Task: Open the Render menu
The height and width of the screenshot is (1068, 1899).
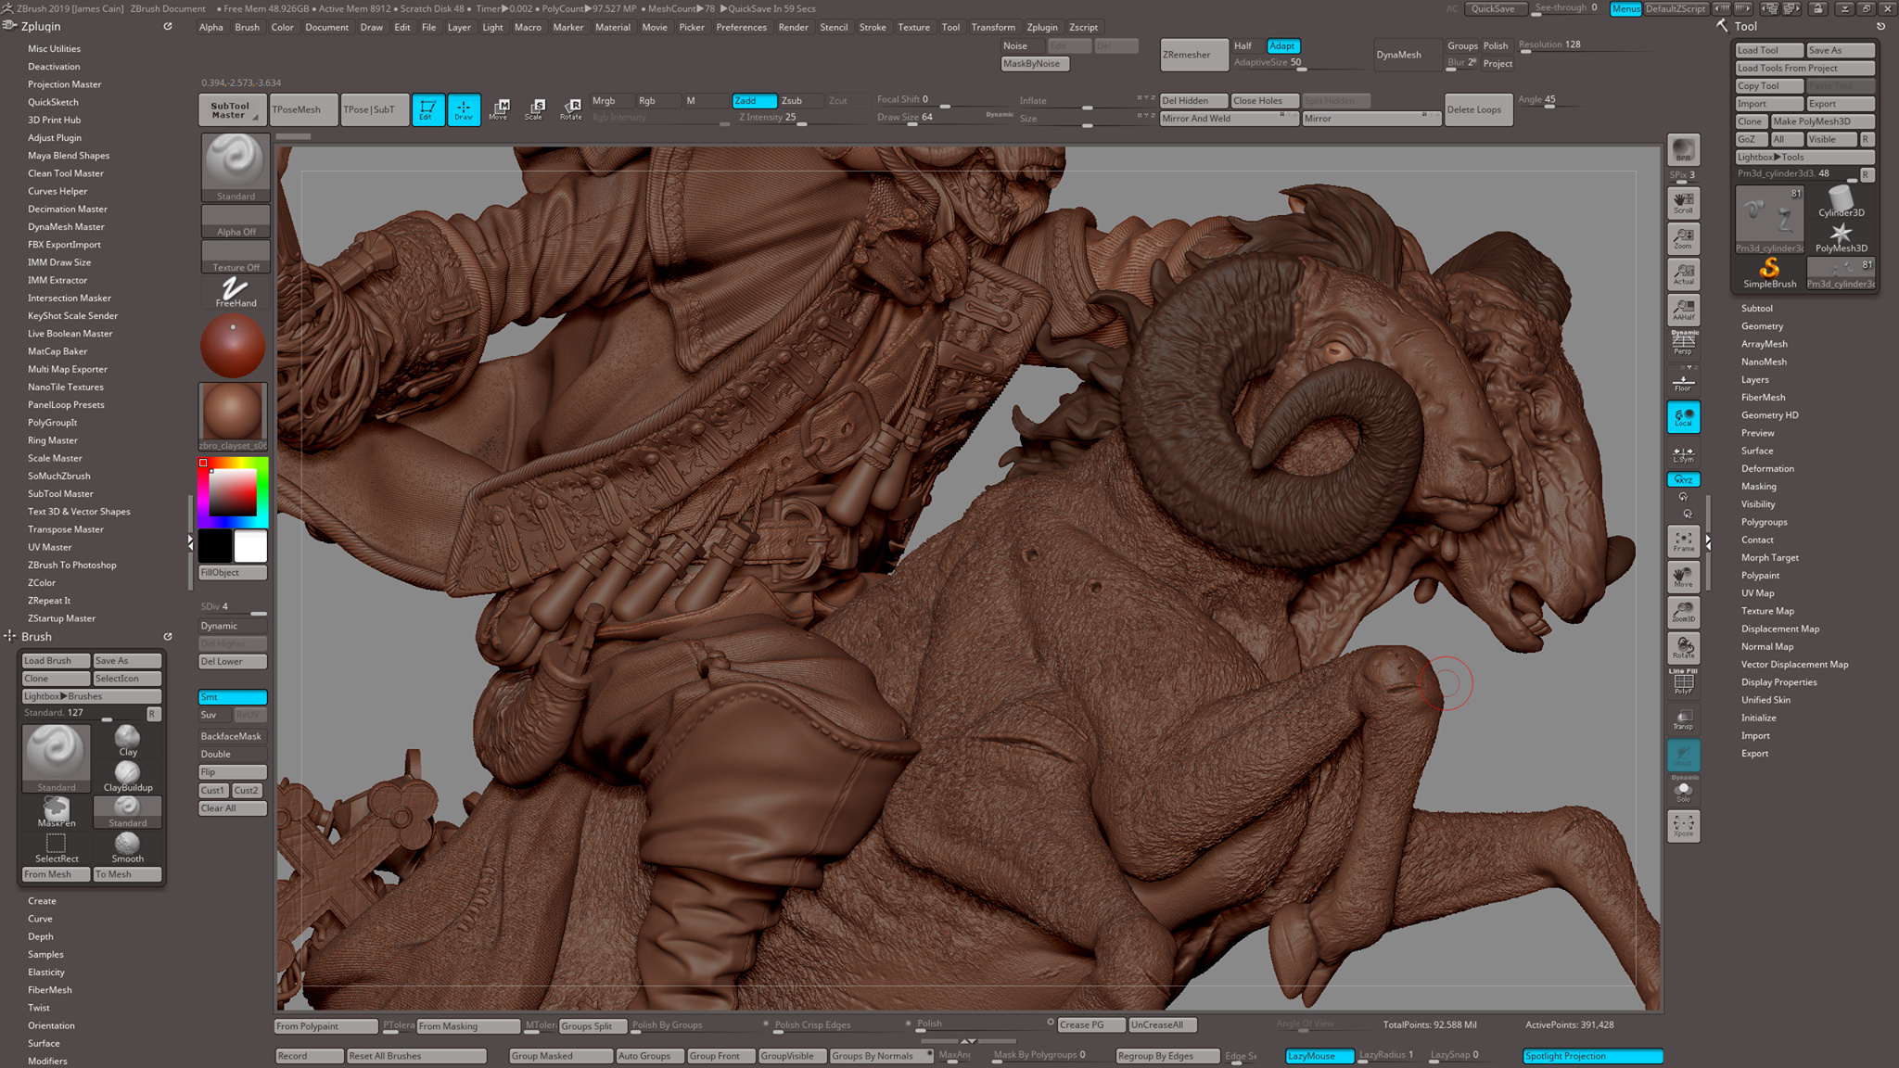Action: [793, 27]
